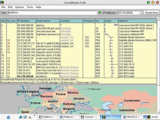Open the Apple menu icon in taskbar

pyautogui.click(x=8, y=117)
